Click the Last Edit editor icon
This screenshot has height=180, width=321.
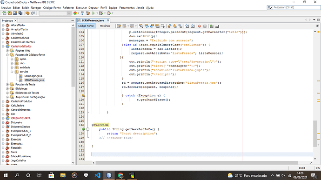tap(119, 26)
